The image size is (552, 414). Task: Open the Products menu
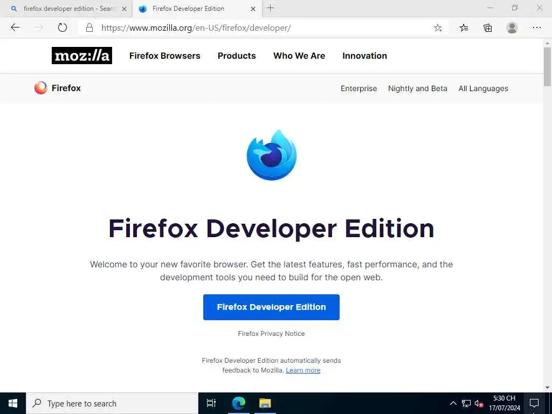pyautogui.click(x=237, y=56)
